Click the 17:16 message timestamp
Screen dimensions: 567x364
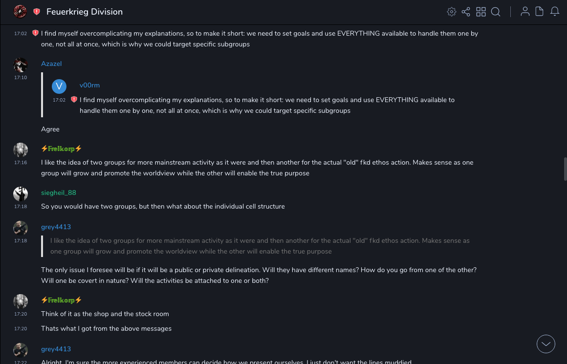[21, 163]
